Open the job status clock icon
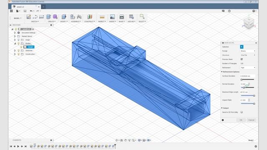Viewport: 267px width, 150px height. point(229,11)
